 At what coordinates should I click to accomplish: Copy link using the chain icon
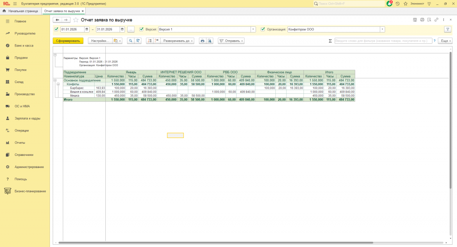click(x=436, y=20)
